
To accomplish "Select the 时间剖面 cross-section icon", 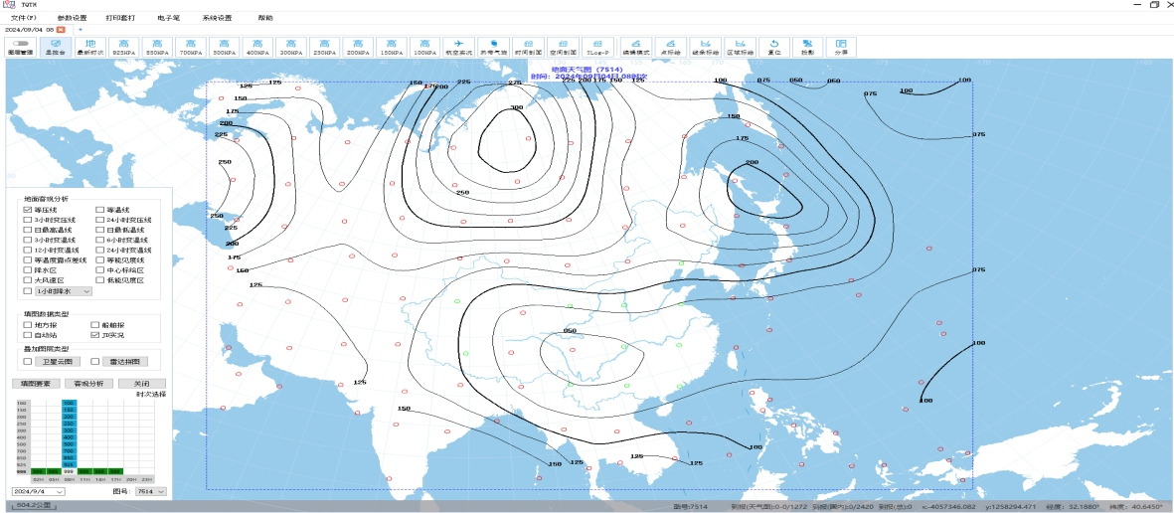I will [528, 47].
